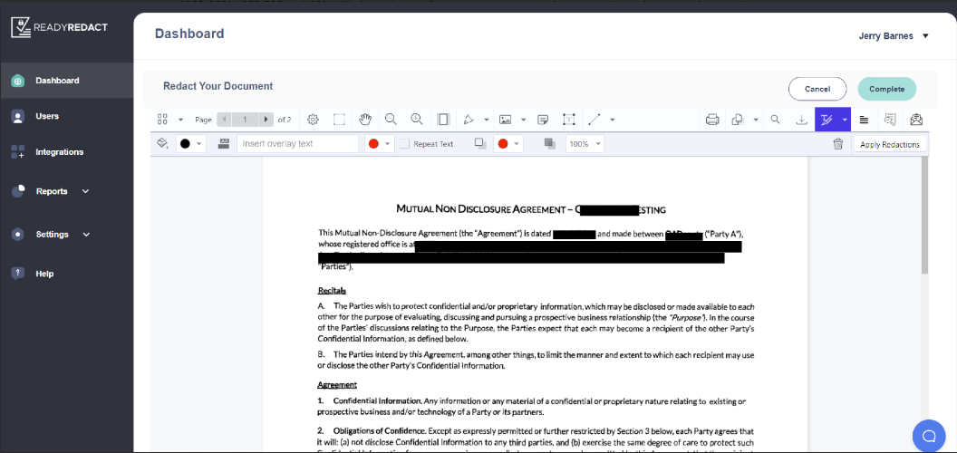Screen dimensions: 957x453
Task: Click the zoom in magnifier icon
Action: 417,120
